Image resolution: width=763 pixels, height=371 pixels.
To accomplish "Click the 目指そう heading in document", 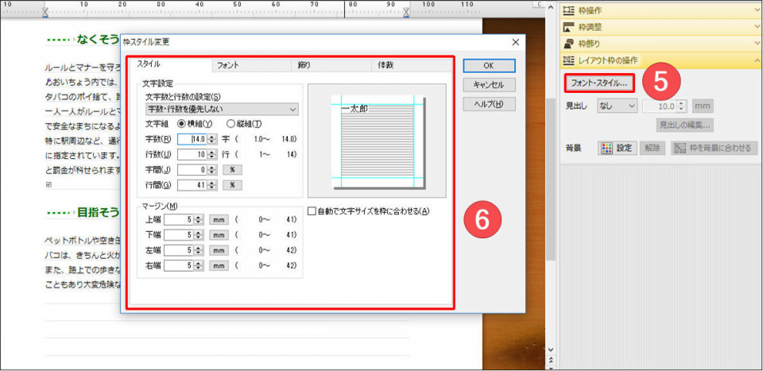I will pyautogui.click(x=98, y=212).
